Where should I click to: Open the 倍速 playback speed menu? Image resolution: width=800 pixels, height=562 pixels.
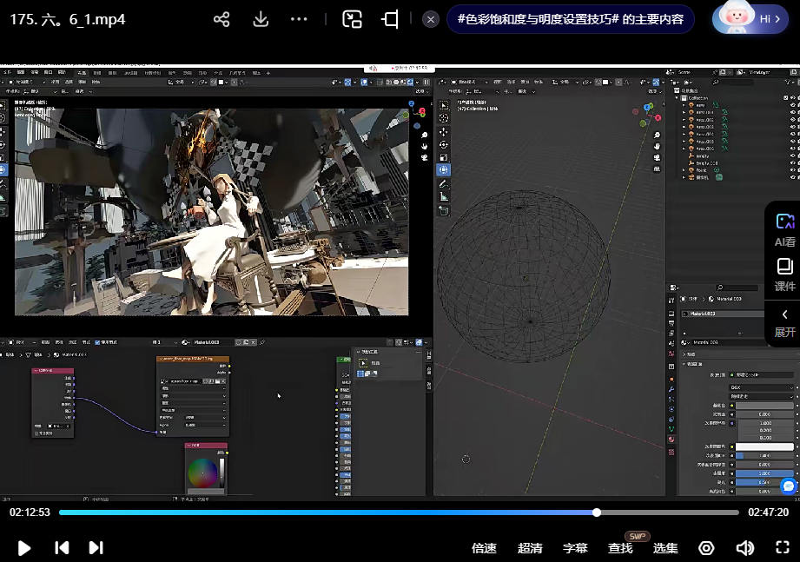click(484, 548)
